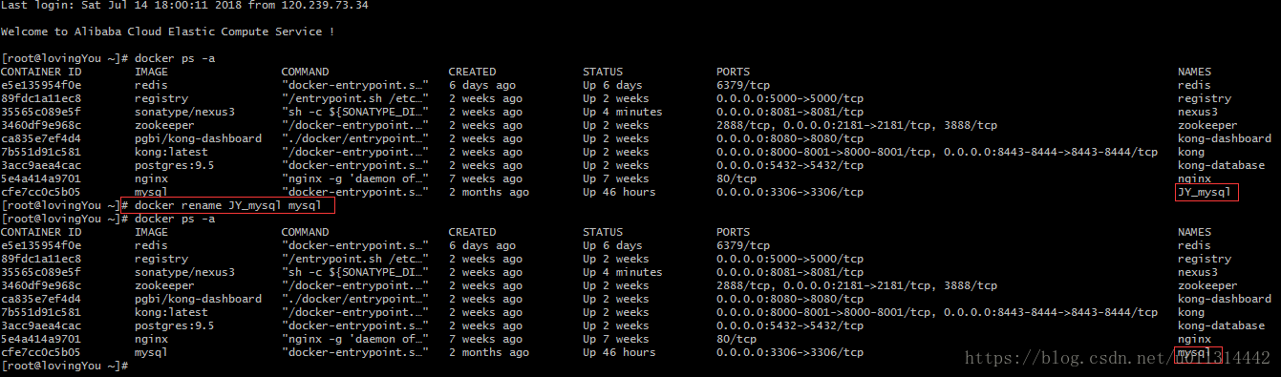Select container ID 35565c089e5f in first listing
The width and height of the screenshot is (1281, 377).
coord(41,113)
